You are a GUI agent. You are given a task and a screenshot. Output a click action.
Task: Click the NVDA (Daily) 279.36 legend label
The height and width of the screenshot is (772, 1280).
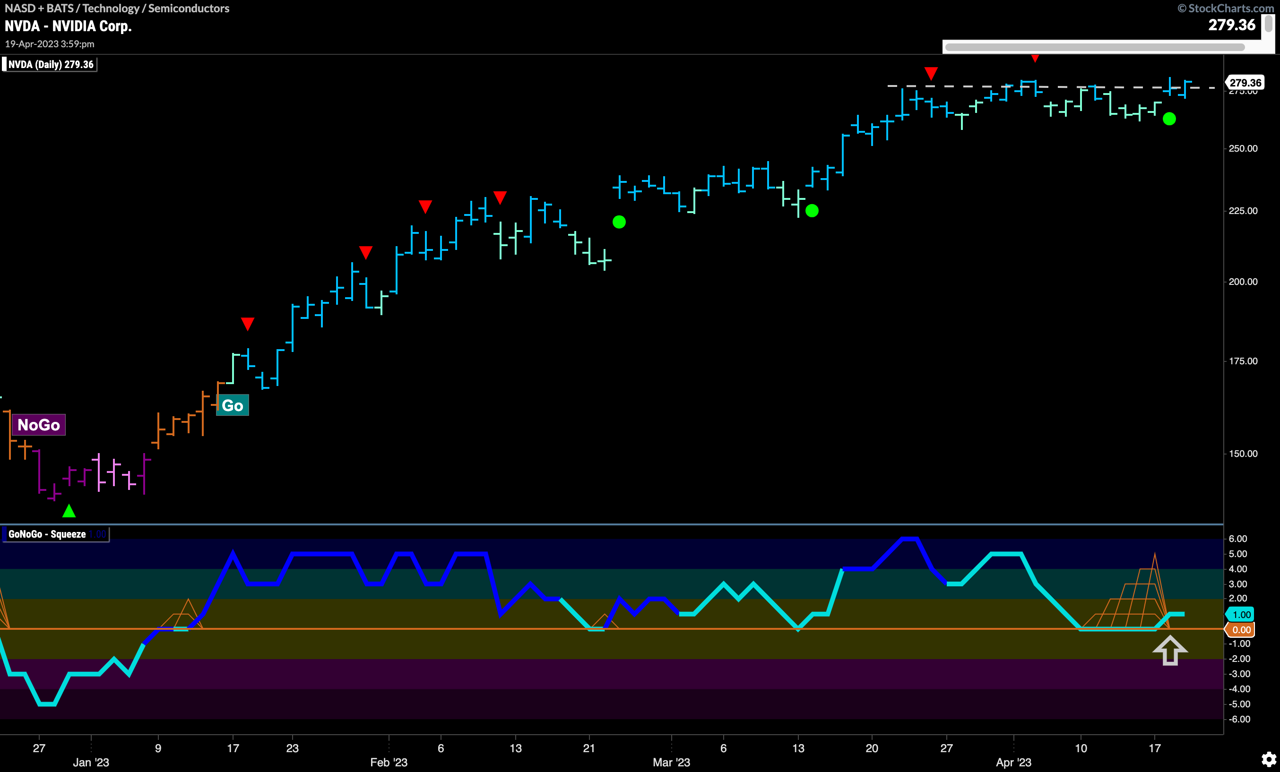click(50, 64)
